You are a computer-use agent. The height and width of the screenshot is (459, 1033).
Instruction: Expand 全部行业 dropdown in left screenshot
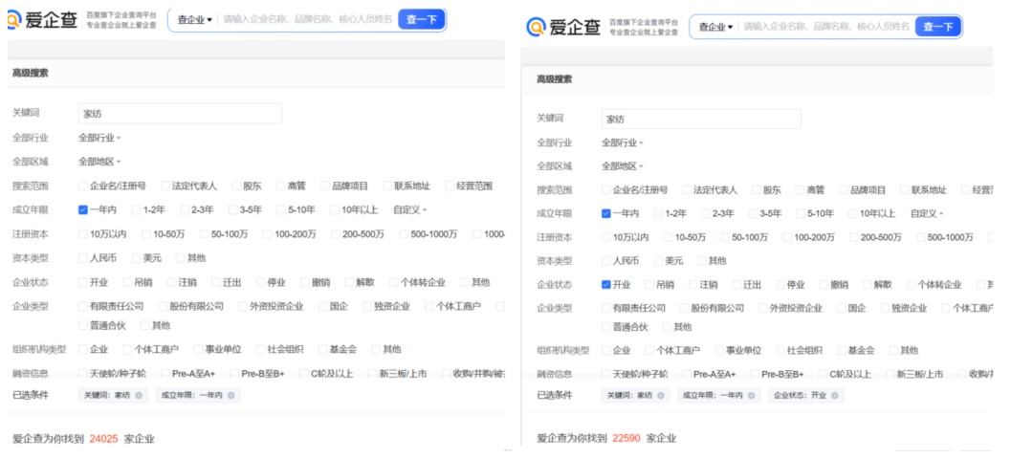click(99, 138)
